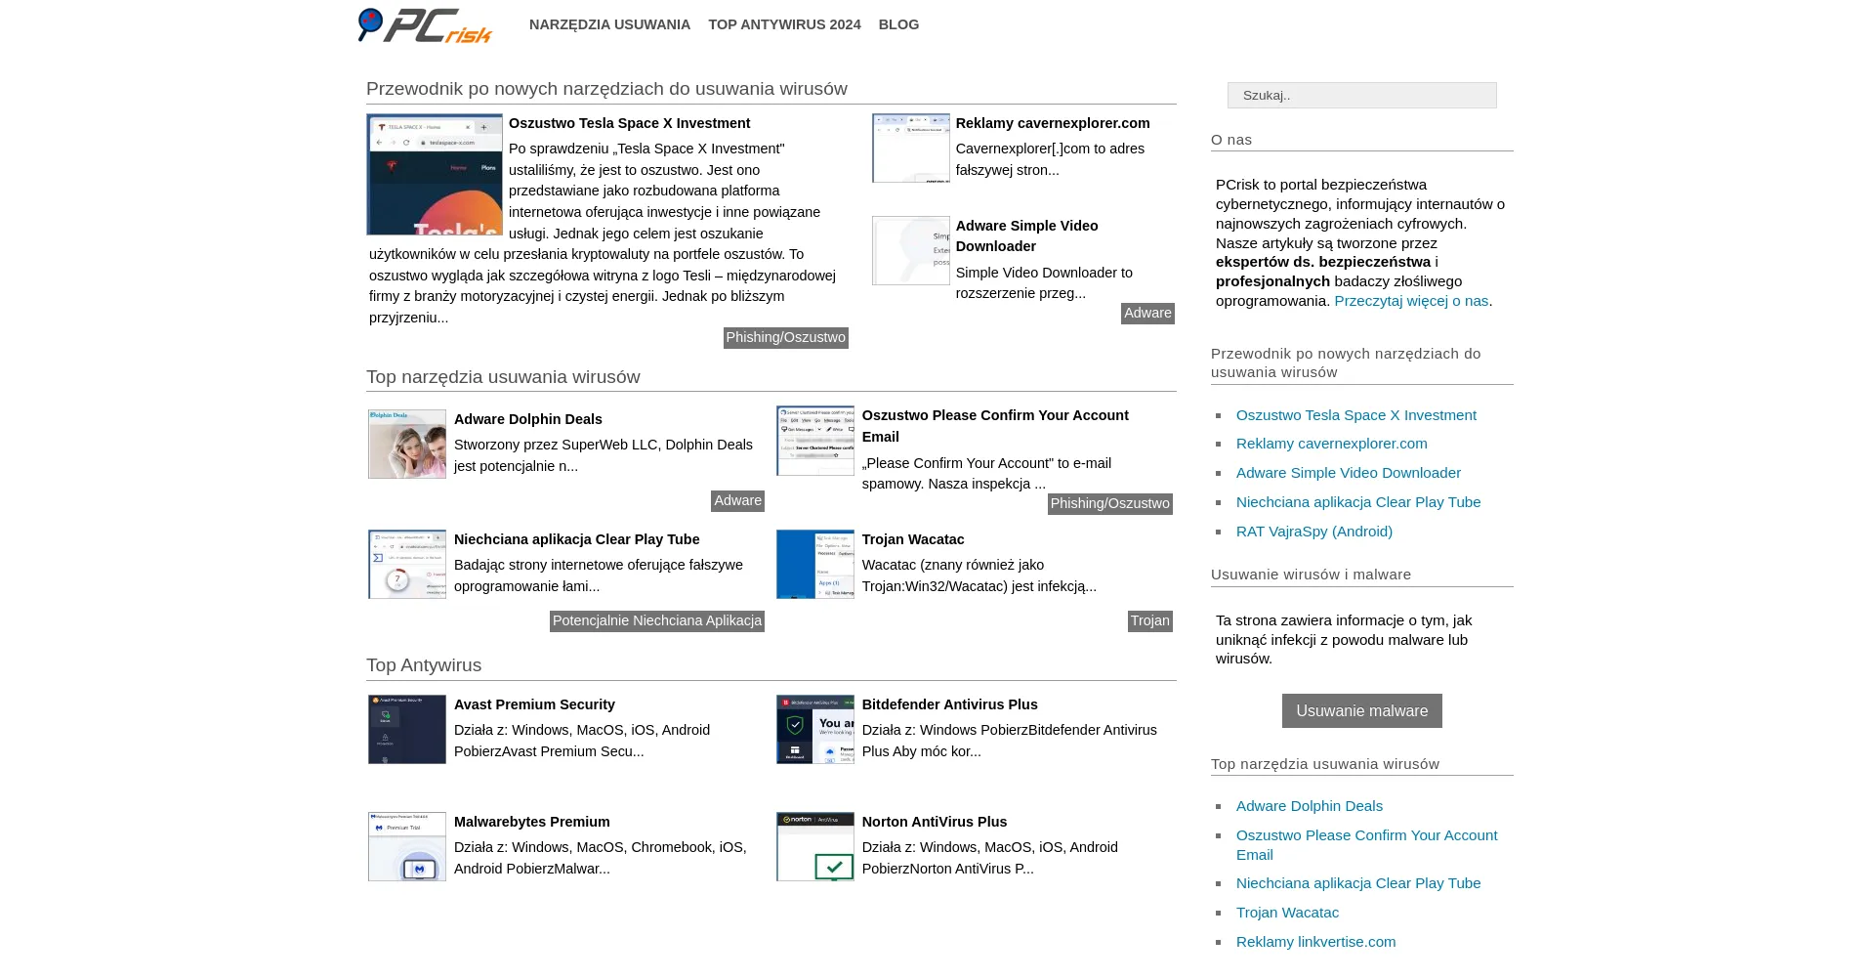The image size is (1875, 980).
Task: Open article title Adware Dolphin Deals
Action: click(x=527, y=419)
